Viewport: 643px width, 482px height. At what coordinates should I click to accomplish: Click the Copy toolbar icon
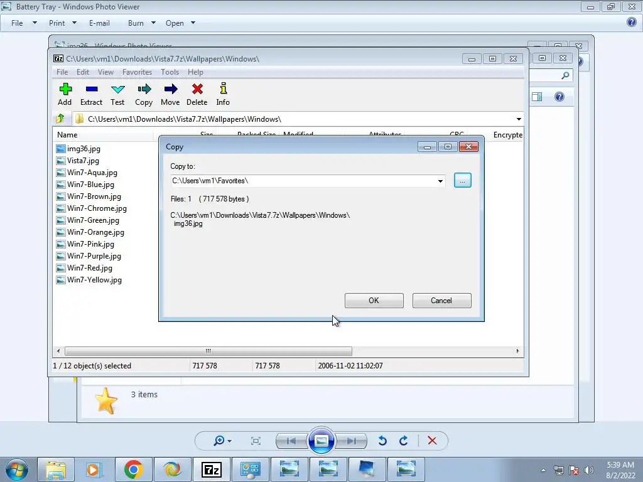click(144, 89)
